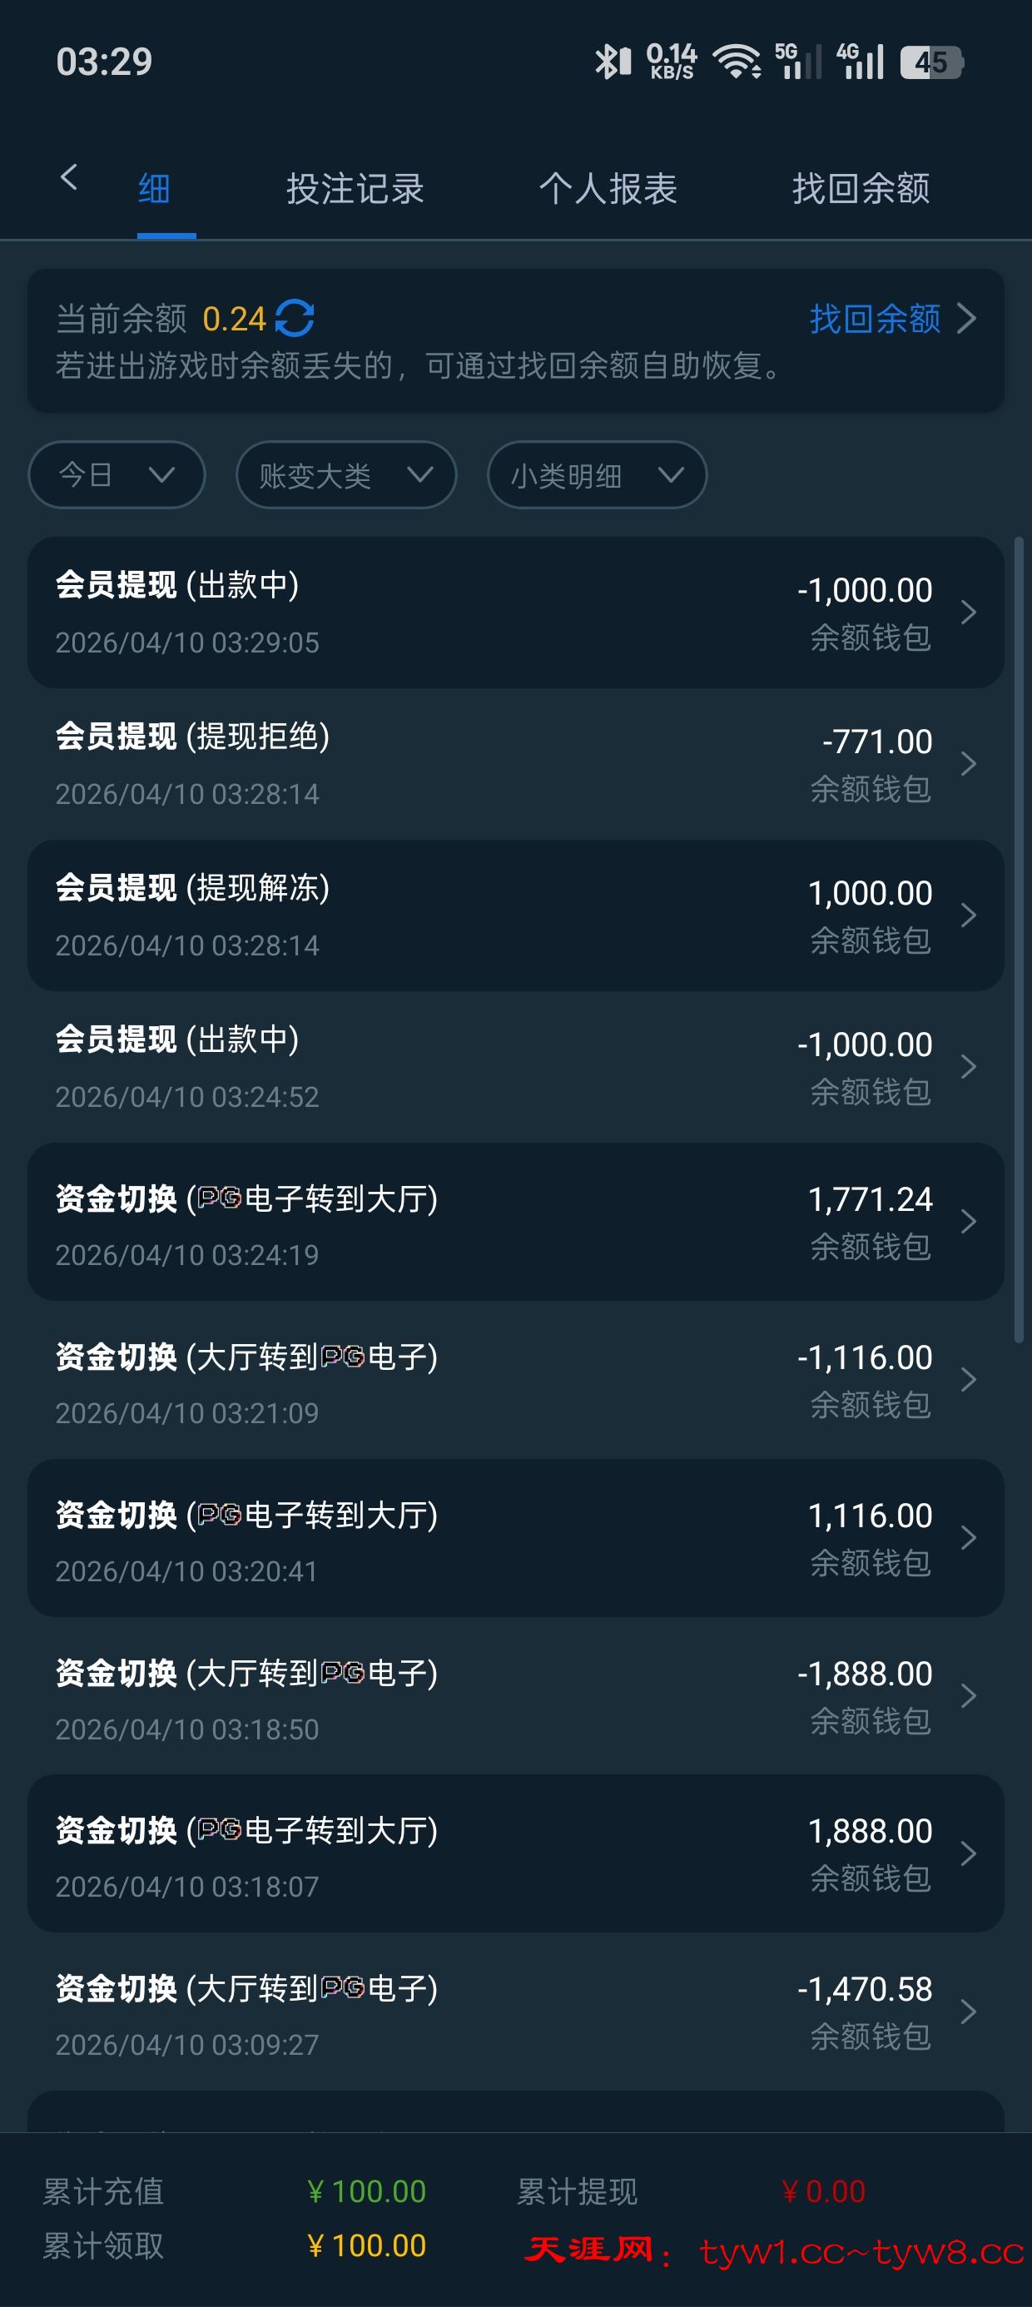Open the -1,470.58 transfer record
Image resolution: width=1032 pixels, height=2307 pixels.
515,2012
